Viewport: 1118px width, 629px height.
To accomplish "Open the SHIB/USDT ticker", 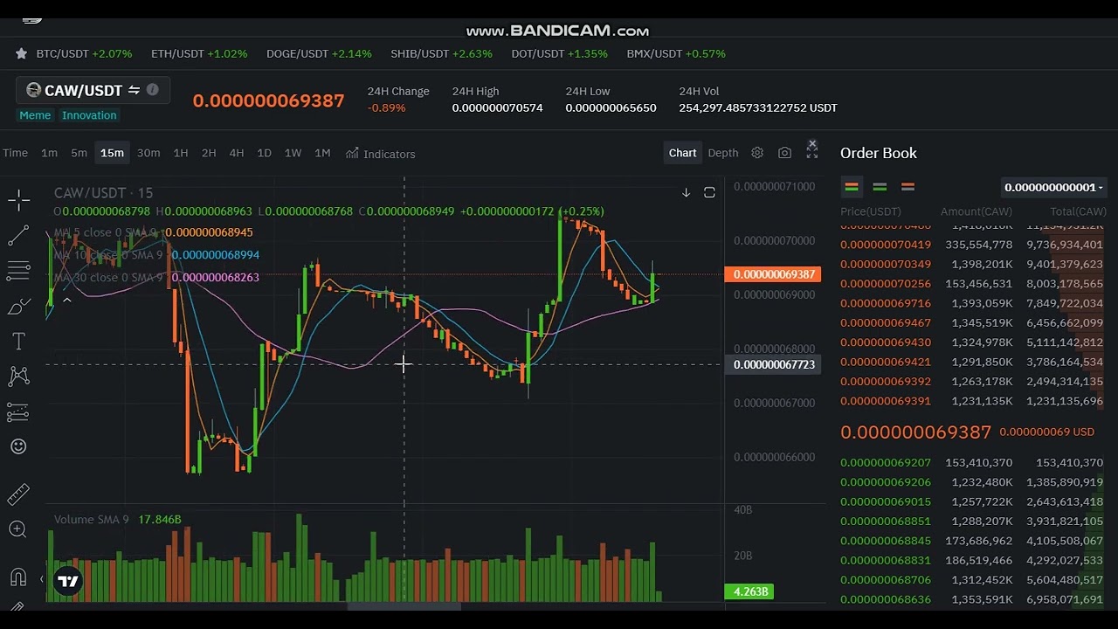I will (441, 53).
